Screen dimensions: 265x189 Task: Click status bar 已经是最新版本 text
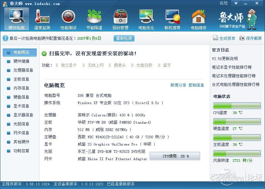121,184
